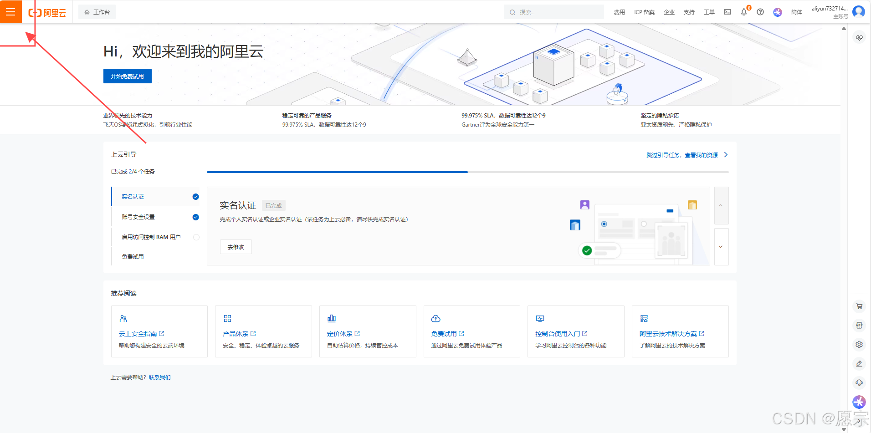
Task: Click the RAM 用户 unchecked circle
Action: [x=196, y=237]
